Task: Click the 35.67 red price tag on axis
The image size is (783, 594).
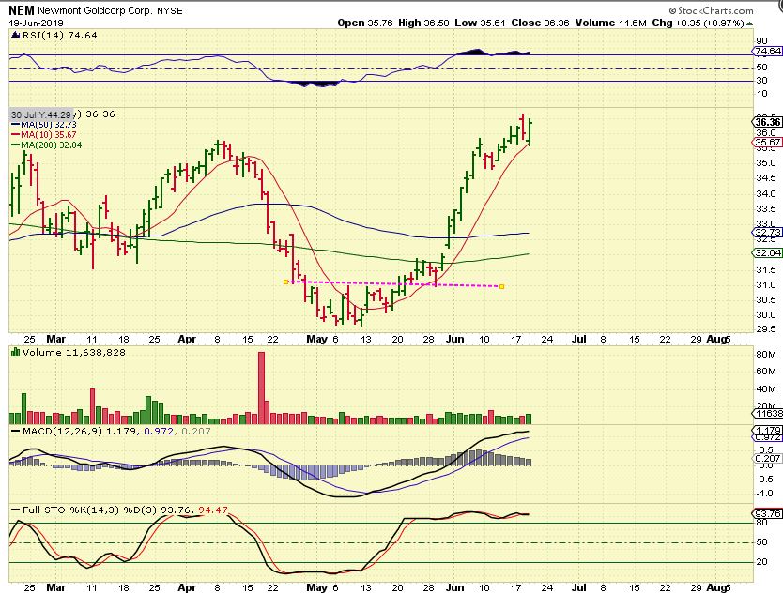Action: click(x=768, y=143)
